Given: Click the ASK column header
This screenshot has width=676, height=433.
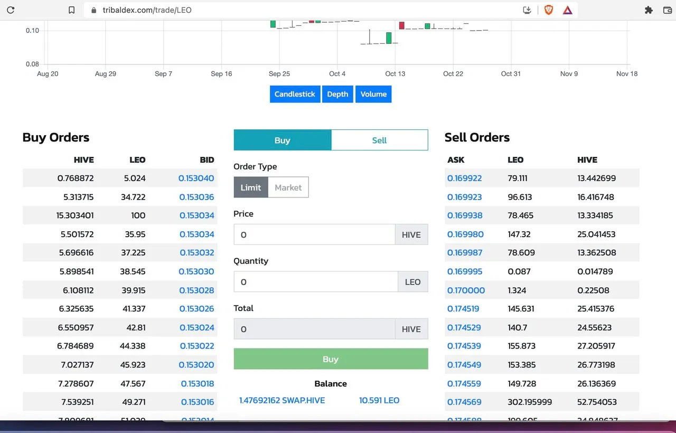Looking at the screenshot, I should coord(456,159).
